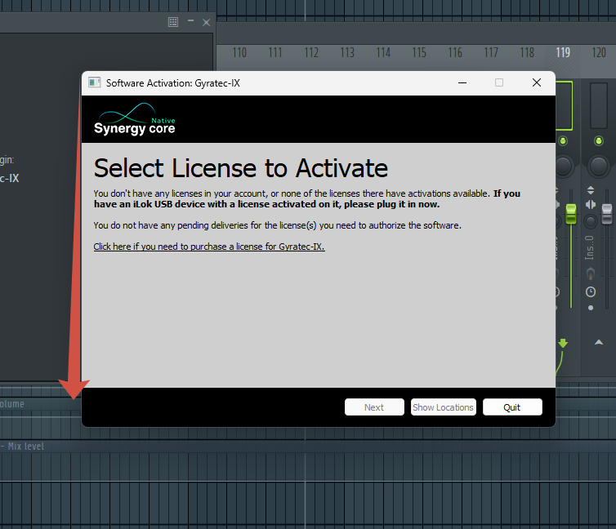The width and height of the screenshot is (616, 529).
Task: Open latency clock icon on Ins..0 track
Action: tap(591, 292)
